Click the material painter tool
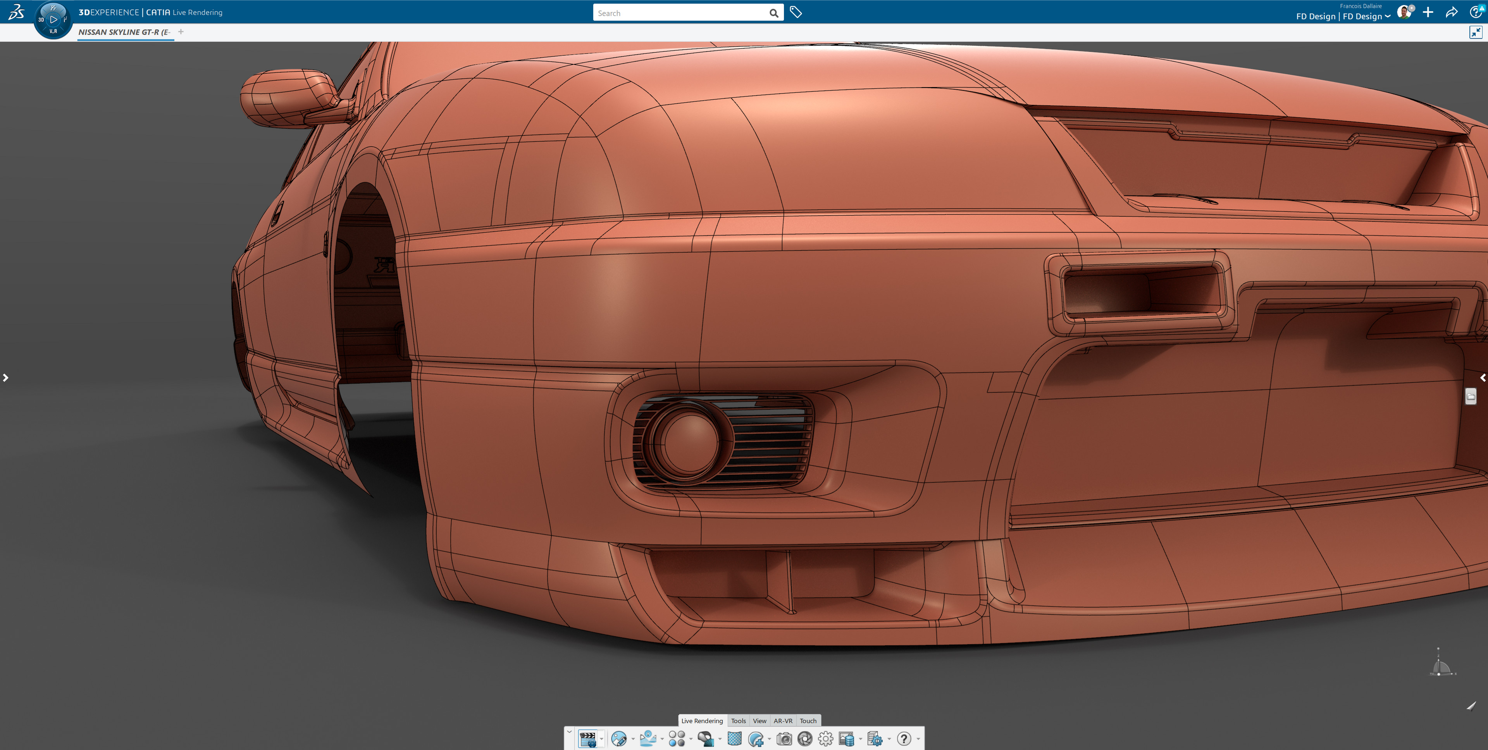The width and height of the screenshot is (1488, 750). 706,739
